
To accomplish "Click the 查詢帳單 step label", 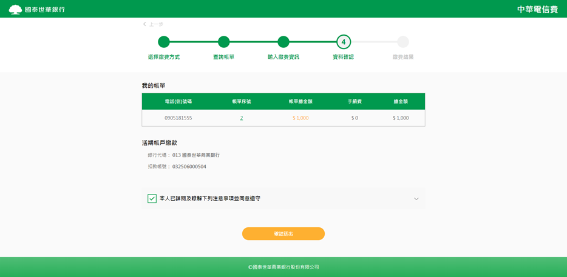I will tap(224, 57).
